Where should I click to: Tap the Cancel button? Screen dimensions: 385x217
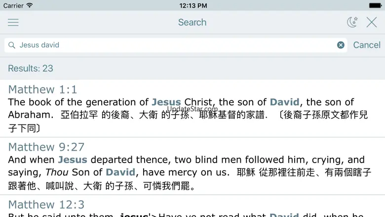click(367, 45)
